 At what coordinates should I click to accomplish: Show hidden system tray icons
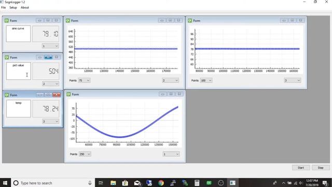284,183
